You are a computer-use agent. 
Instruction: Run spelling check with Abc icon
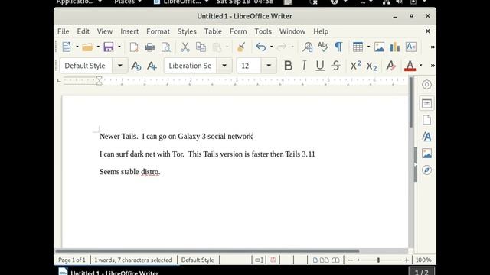(x=323, y=47)
